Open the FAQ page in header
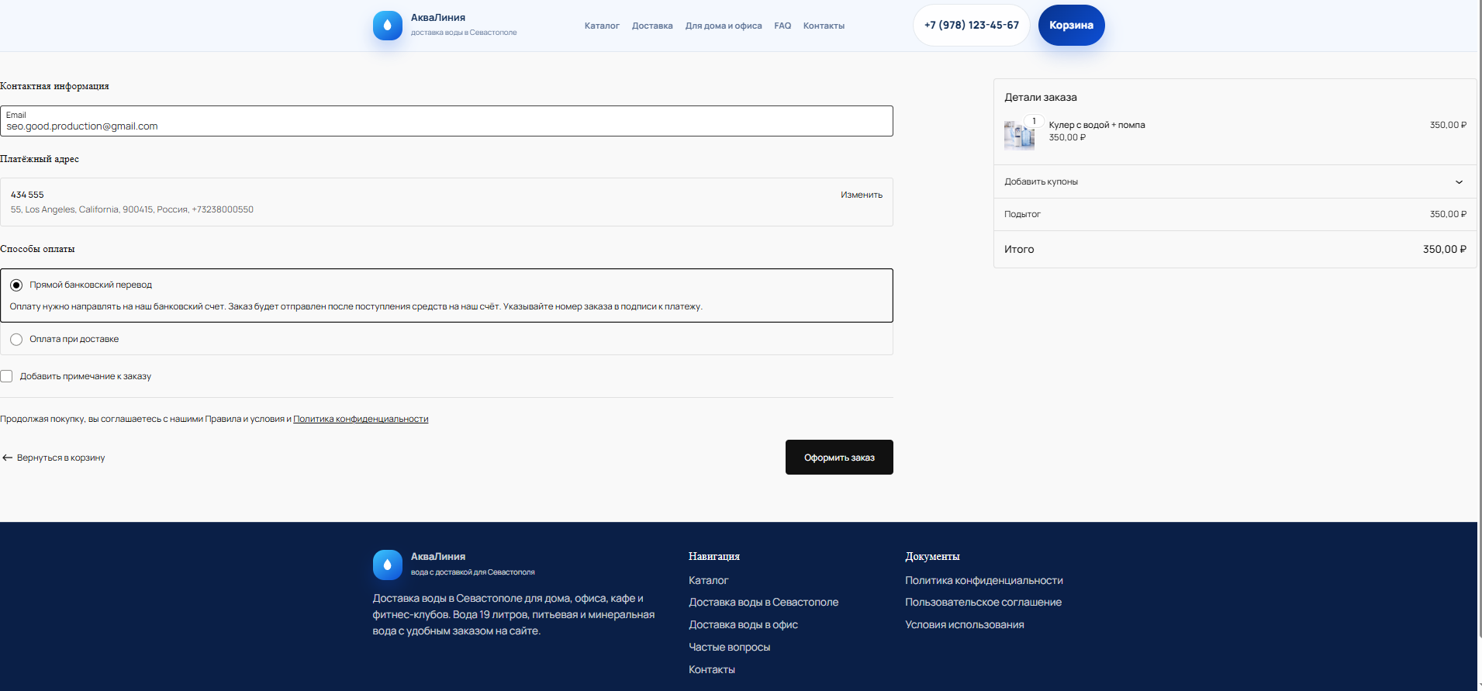 click(782, 26)
